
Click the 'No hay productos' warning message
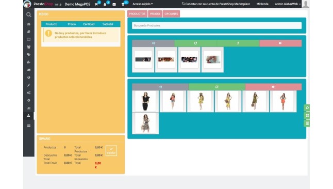coord(81,35)
